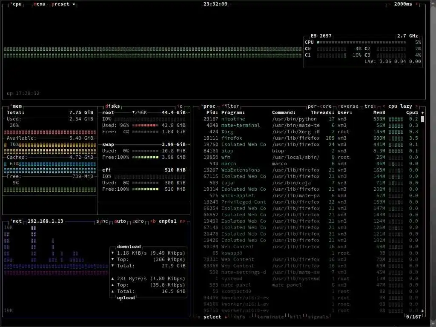Click the Program column header
The image size is (436, 327).
coord(233,112)
